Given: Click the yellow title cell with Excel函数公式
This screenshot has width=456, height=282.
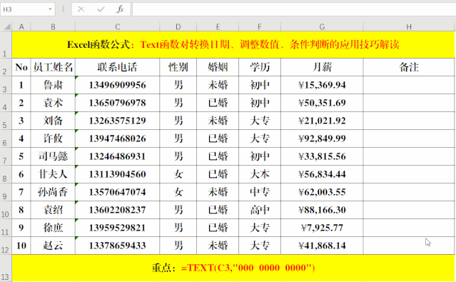Looking at the screenshot, I should (x=233, y=44).
